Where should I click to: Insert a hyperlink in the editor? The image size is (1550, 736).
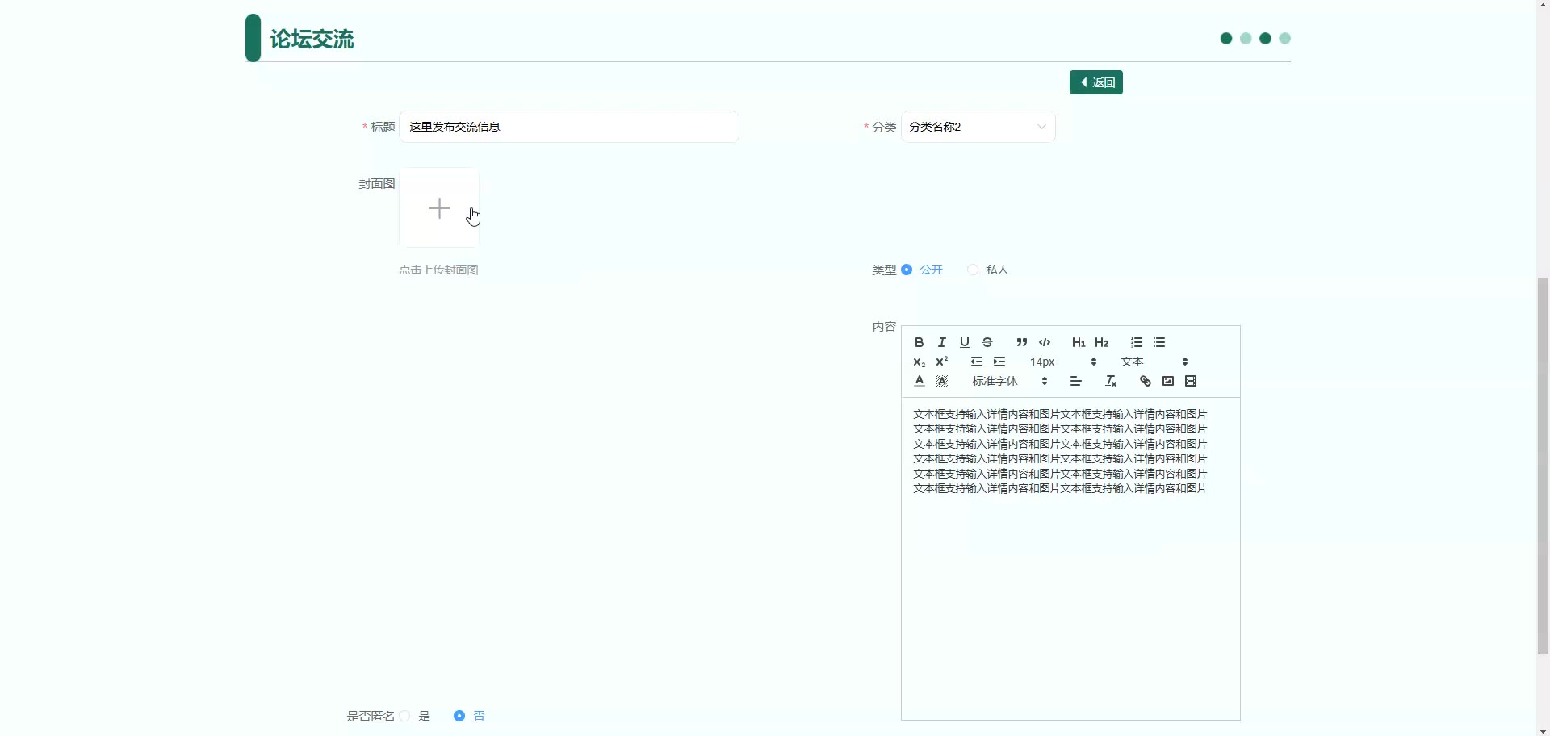[x=1145, y=381]
